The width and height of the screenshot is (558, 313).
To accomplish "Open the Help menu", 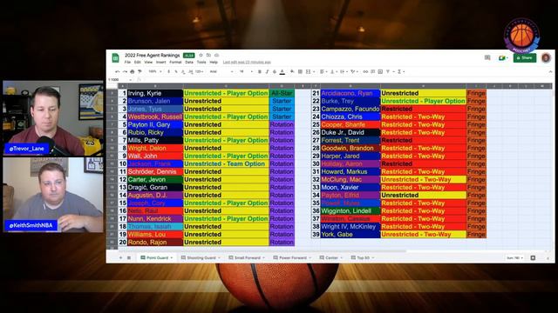I will click(x=214, y=62).
